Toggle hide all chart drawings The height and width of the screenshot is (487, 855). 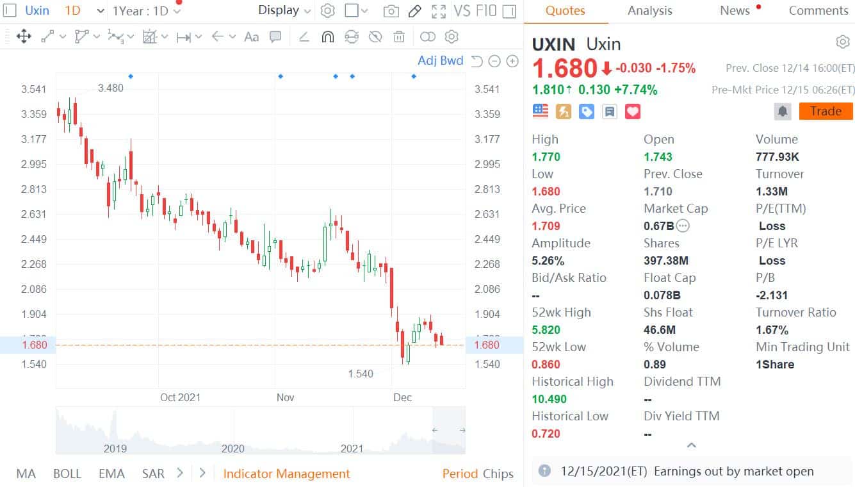click(x=375, y=37)
